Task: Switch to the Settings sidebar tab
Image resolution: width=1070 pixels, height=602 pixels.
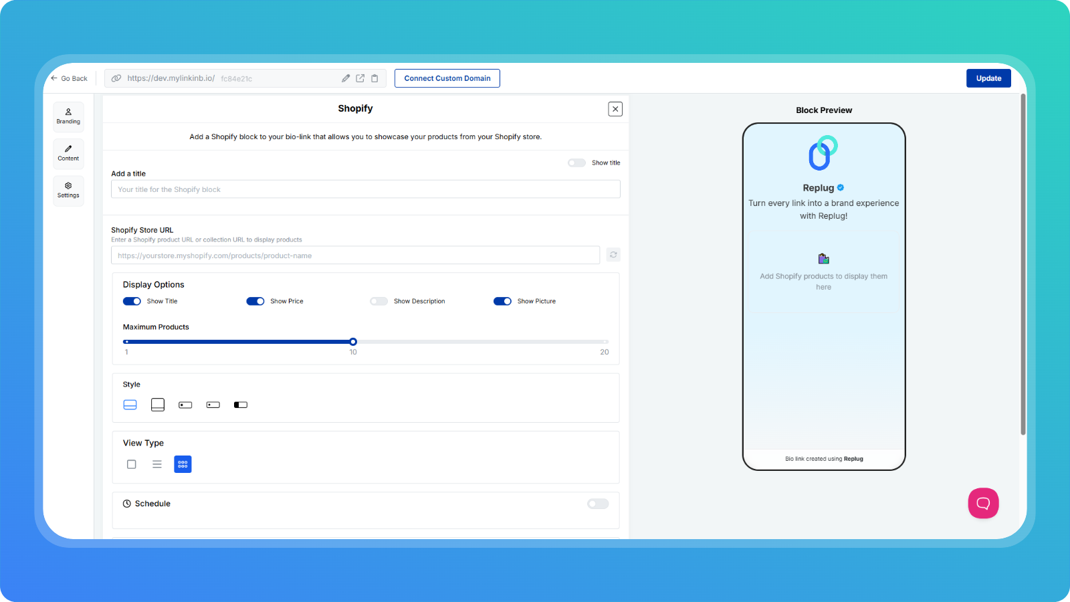Action: (68, 191)
